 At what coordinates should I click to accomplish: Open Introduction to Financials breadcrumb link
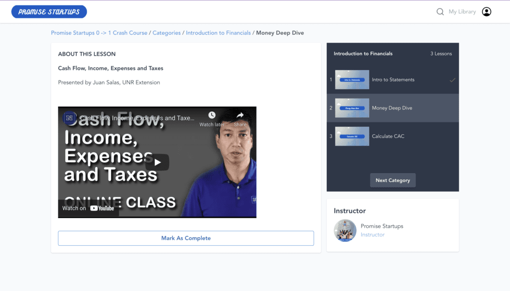[x=218, y=33]
